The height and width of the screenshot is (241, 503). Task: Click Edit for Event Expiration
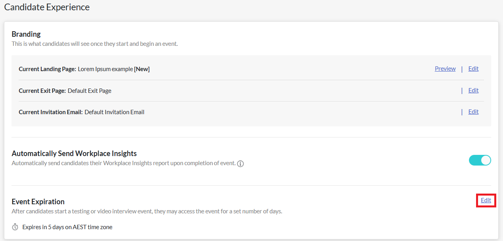click(486, 200)
